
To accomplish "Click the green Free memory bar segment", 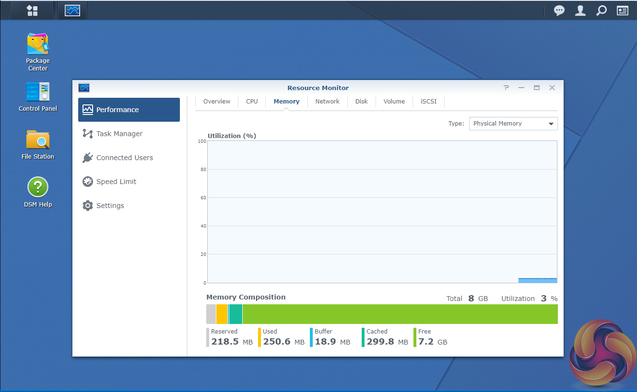I will [400, 314].
